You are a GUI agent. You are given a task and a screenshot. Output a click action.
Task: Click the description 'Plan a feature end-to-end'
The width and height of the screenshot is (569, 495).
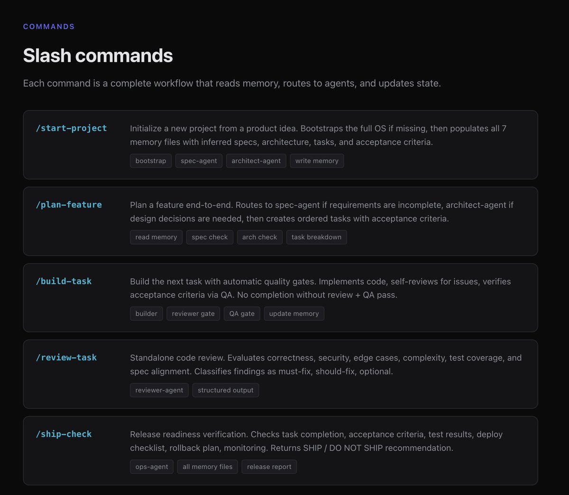click(x=321, y=212)
